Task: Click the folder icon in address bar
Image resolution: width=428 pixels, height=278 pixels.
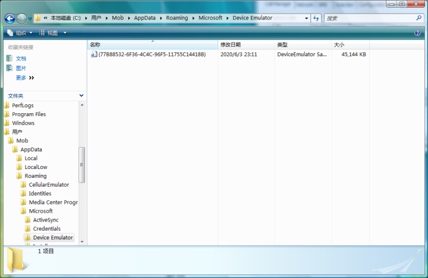Action: pos(37,18)
